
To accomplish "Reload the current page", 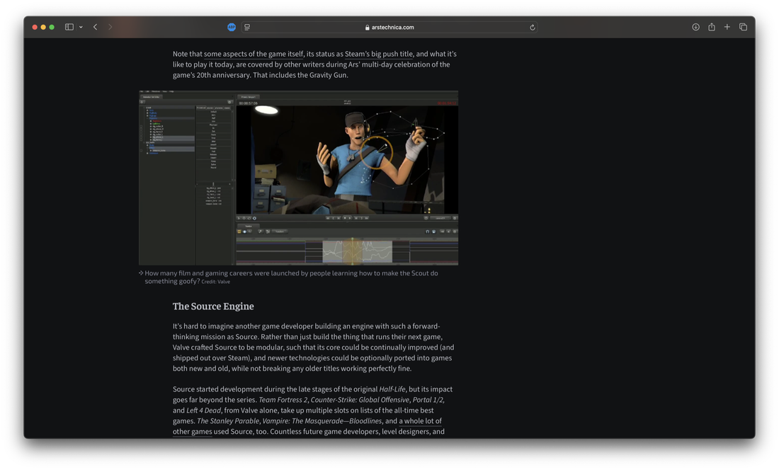I will 532,28.
